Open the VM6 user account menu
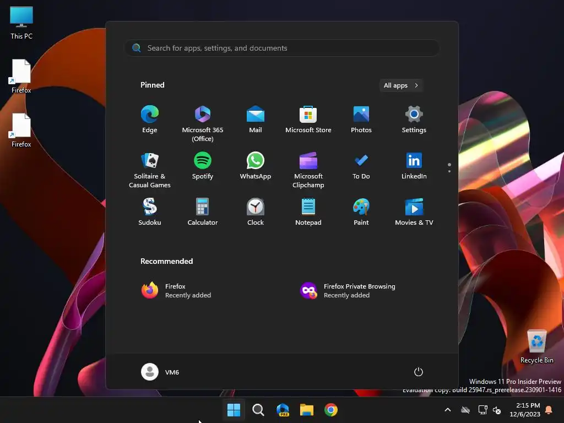The width and height of the screenshot is (564, 423). tap(160, 372)
